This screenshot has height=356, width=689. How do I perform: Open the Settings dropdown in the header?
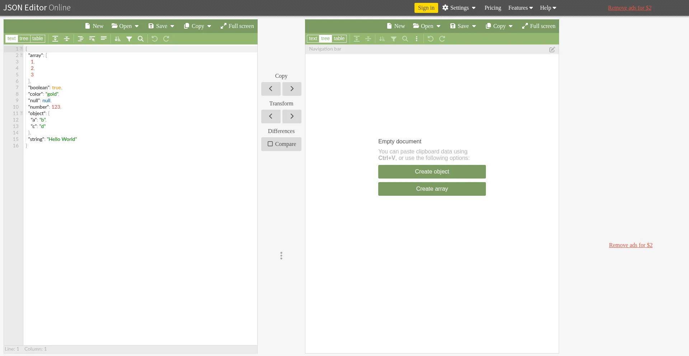[x=459, y=8]
